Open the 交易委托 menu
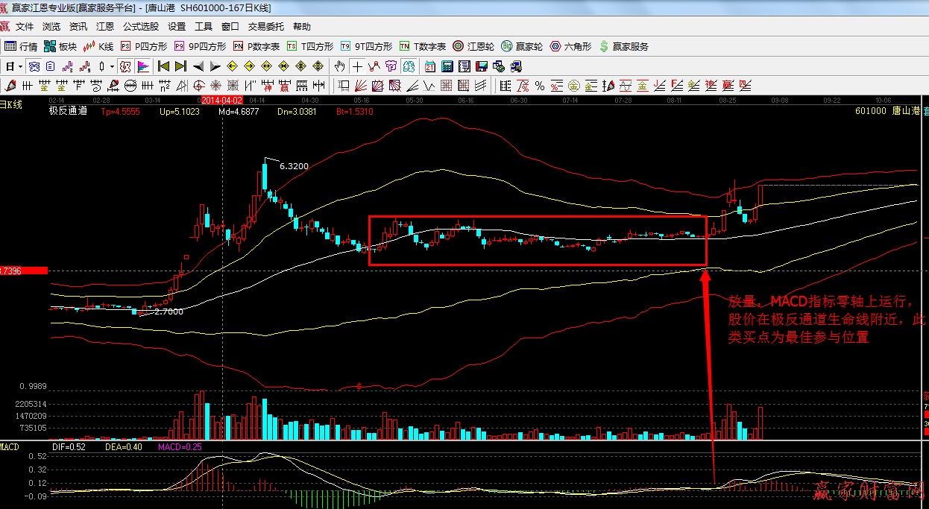Image resolution: width=929 pixels, height=509 pixels. pos(265,27)
